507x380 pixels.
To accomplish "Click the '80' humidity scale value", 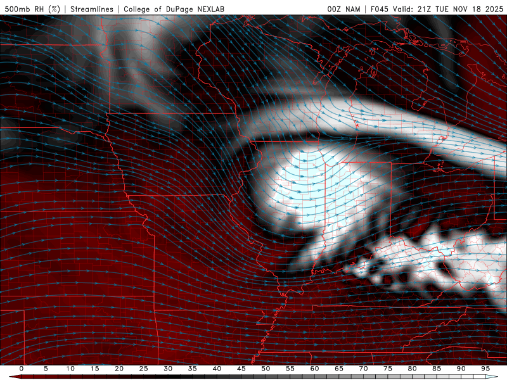I will (413, 369).
